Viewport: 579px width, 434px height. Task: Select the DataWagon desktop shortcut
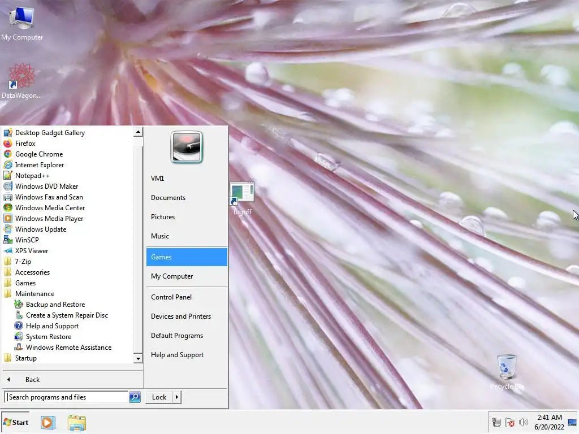(x=21, y=81)
